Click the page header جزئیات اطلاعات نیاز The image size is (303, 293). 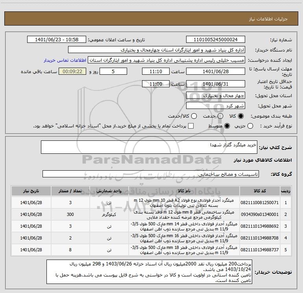268,19
